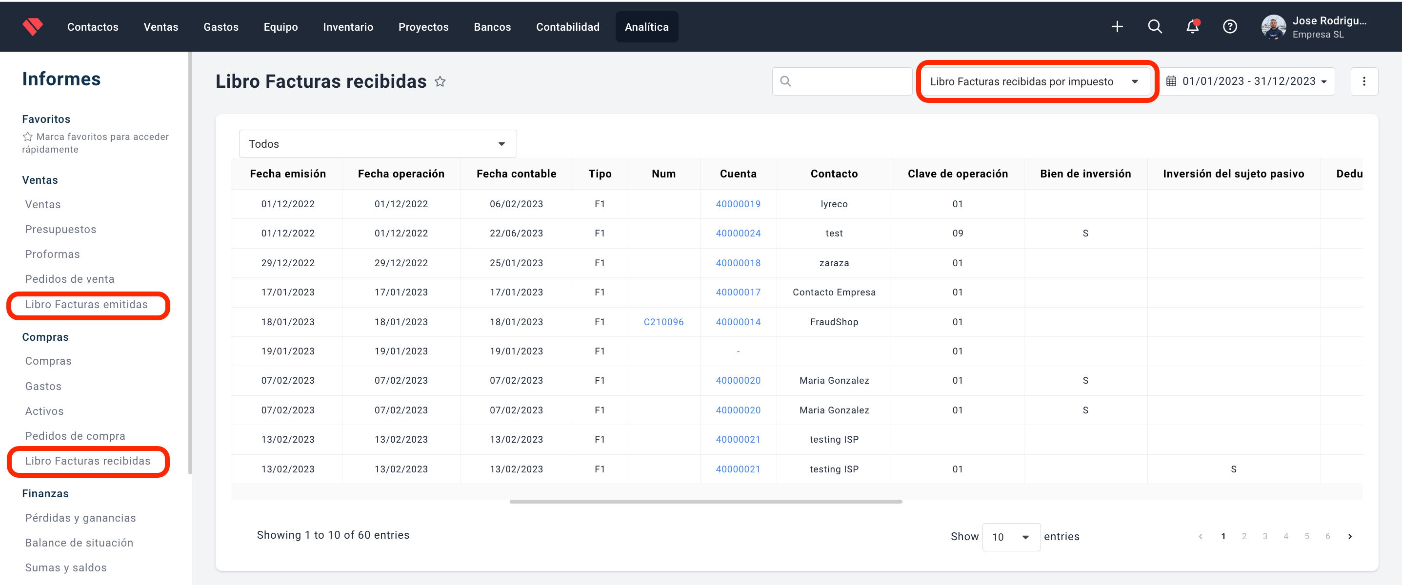Open Pedidos de compra report

pos(75,436)
